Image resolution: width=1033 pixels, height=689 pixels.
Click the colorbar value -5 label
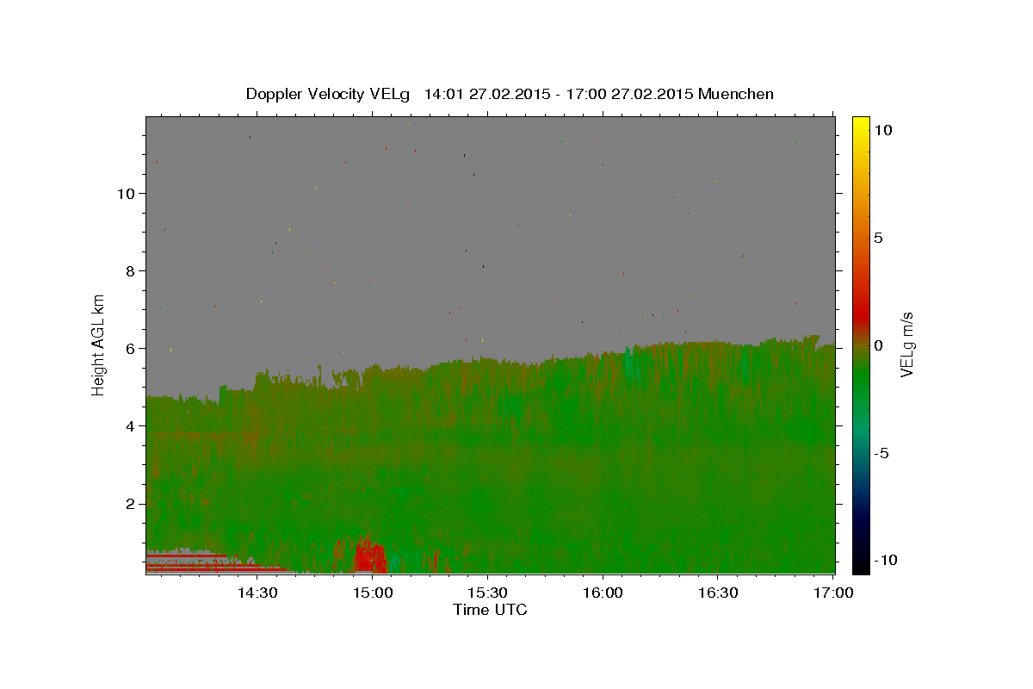881,453
